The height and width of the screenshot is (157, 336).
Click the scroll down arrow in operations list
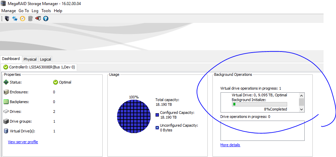tap(302, 109)
